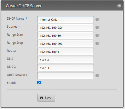This screenshot has width=125, height=109.
Task: Open the info icon beside Subnet
Action: click(97, 27)
